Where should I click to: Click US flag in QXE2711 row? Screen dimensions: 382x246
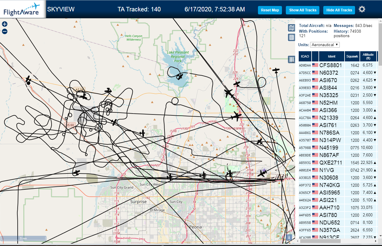pos(315,162)
